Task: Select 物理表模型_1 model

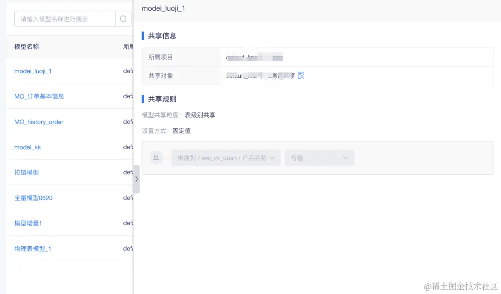Action: point(32,248)
